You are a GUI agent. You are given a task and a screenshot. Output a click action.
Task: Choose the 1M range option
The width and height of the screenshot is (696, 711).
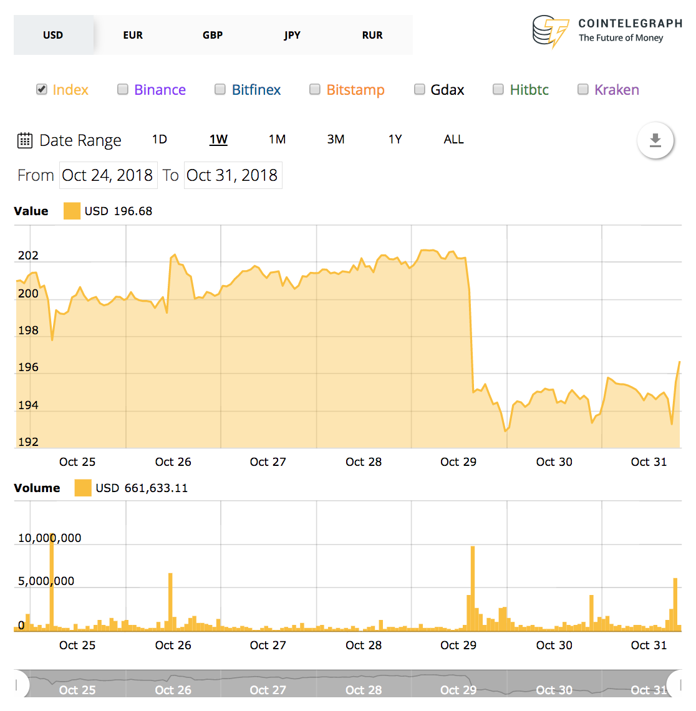pos(277,139)
